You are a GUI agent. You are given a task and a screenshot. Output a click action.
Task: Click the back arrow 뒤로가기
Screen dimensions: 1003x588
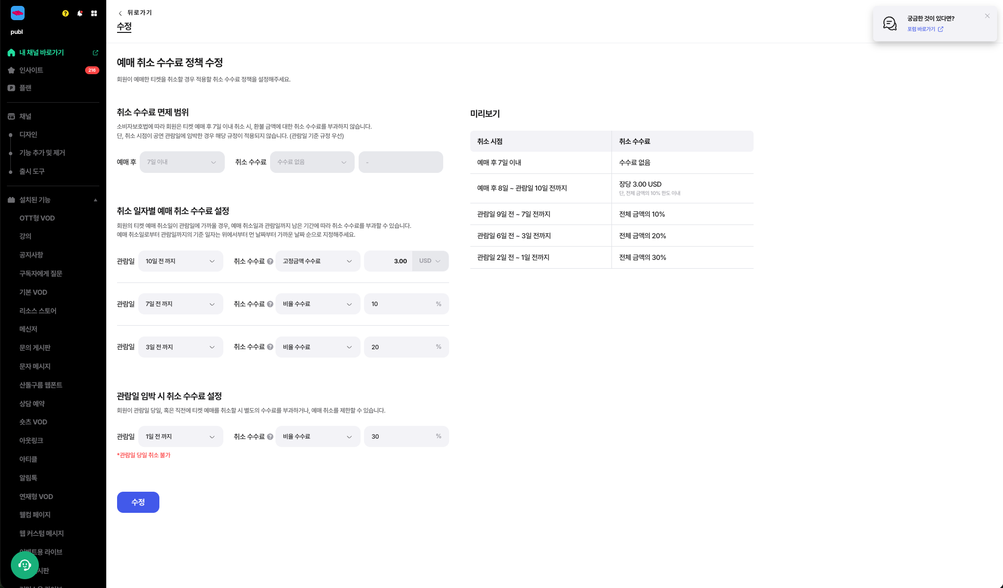121,13
